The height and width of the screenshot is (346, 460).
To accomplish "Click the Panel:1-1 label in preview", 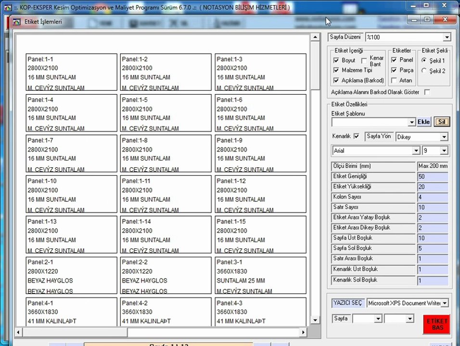I will pos(72,72).
